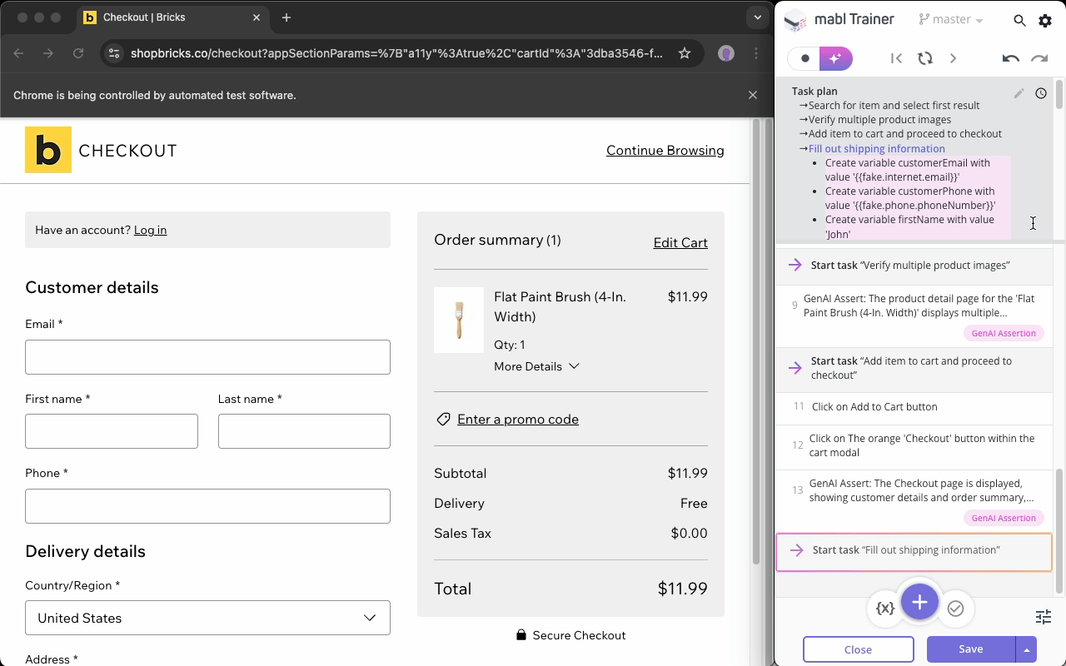Viewport: 1066px width, 666px height.
Task: Expand the Country/Region United States dropdown
Action: [207, 618]
